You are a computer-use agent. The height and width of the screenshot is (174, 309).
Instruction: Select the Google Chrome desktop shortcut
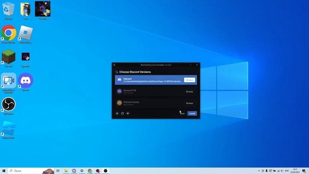coord(9,34)
